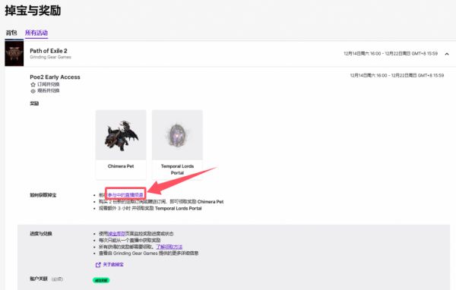Open the 了解领取方法 link
The image size is (456, 290).
click(169, 247)
